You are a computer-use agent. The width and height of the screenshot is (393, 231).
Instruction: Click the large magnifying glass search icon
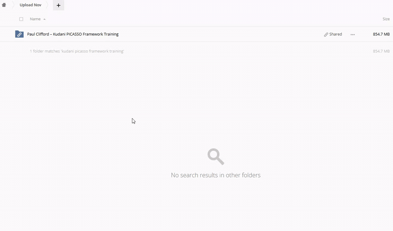click(215, 156)
